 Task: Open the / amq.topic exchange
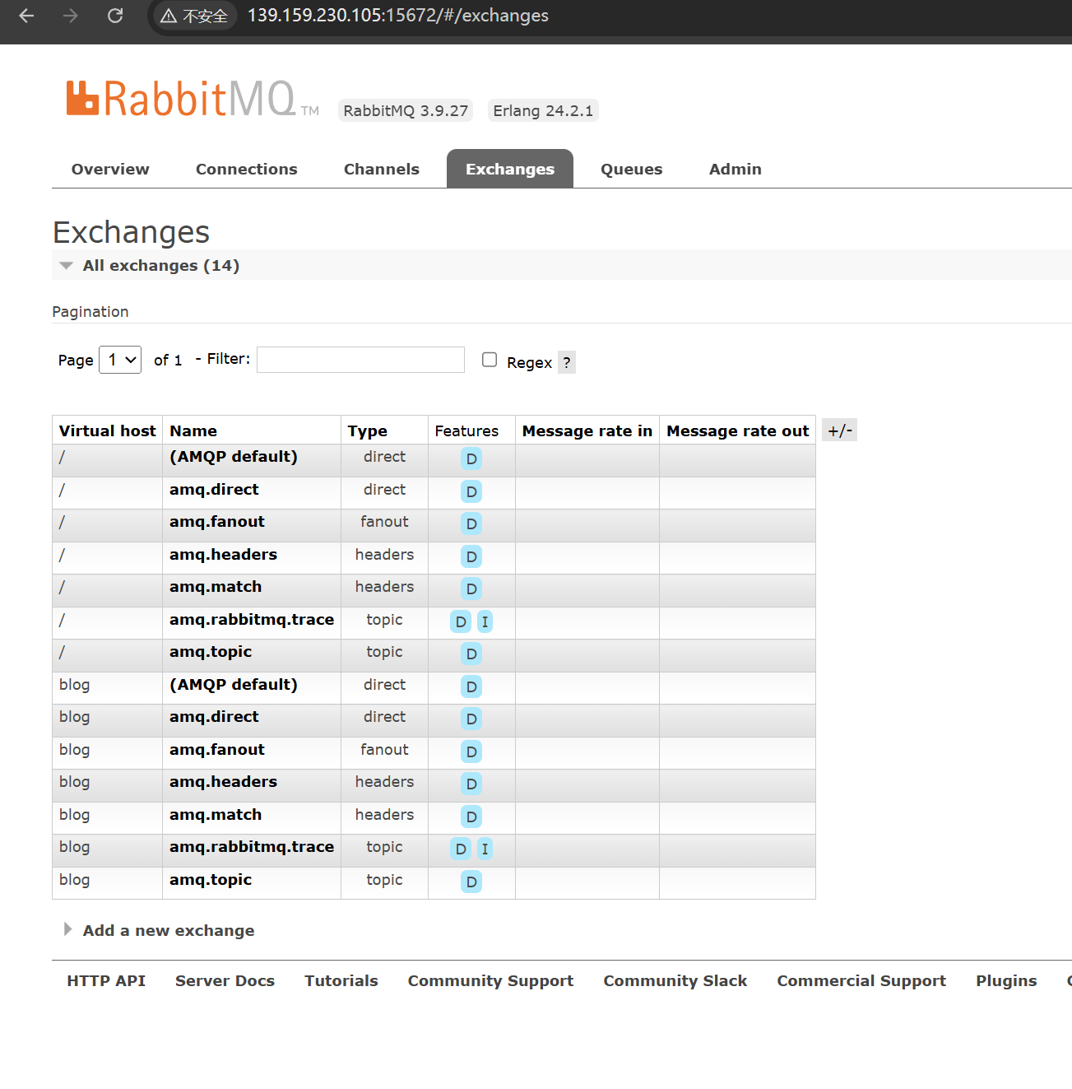click(x=211, y=652)
